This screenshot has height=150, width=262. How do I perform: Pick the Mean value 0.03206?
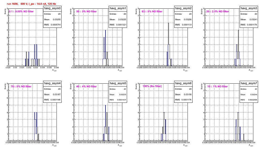point(188,19)
